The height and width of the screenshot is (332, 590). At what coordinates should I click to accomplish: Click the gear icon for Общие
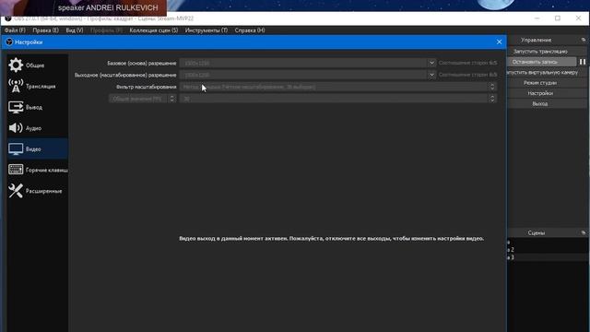point(16,65)
